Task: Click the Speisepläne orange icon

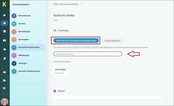Action: (14, 39)
